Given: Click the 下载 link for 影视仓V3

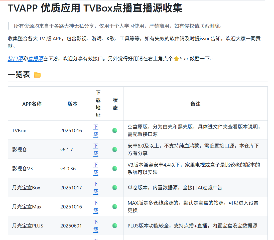Looking at the screenshot, I should point(96,168).
